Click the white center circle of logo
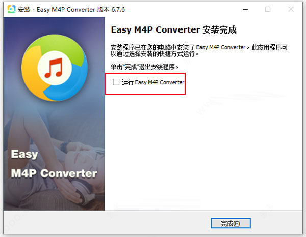Screen dimensions: 306x237 pos(55,68)
